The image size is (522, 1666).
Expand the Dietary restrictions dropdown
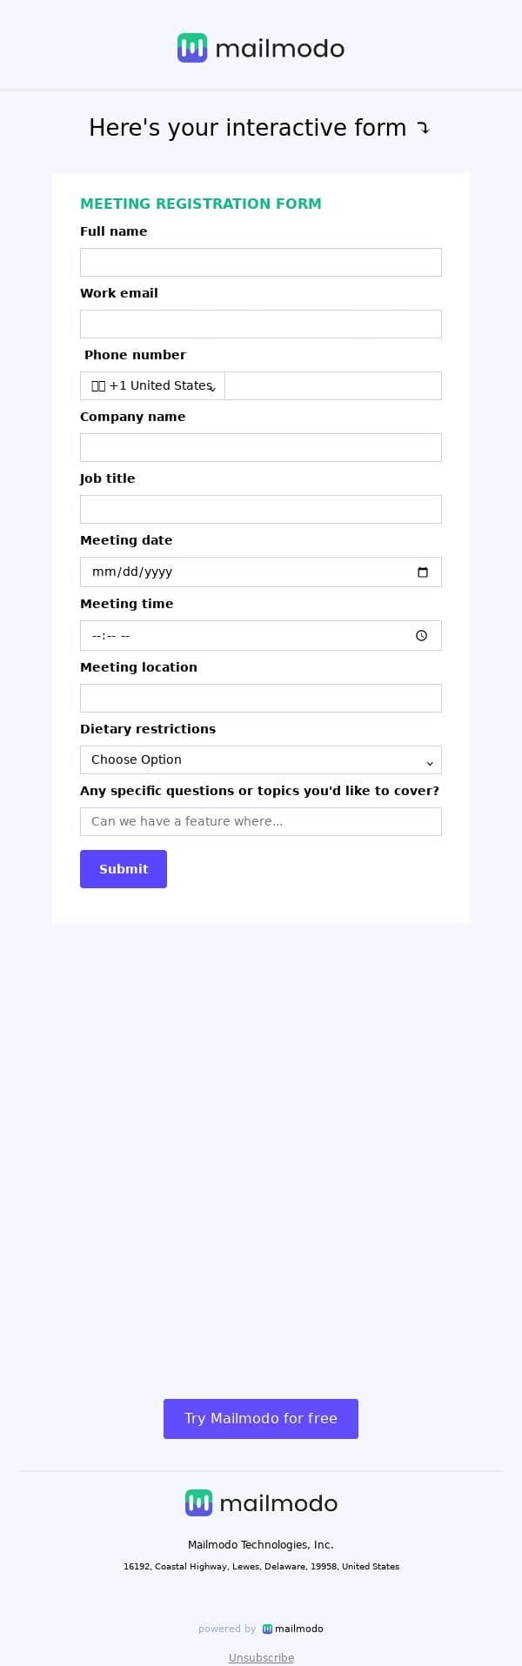(x=261, y=760)
